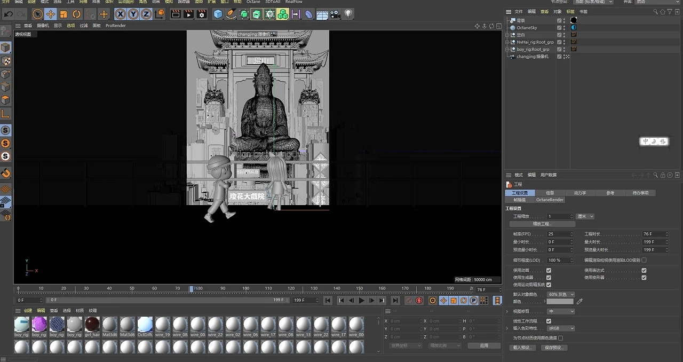This screenshot has height=362, width=683.
Task: Select the Move tool in top toolbar
Action: 51,14
